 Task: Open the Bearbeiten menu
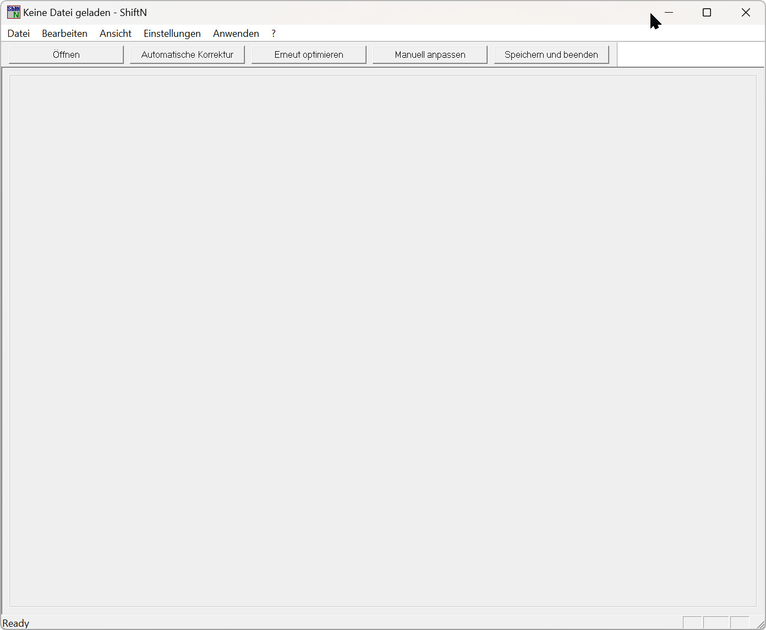64,34
